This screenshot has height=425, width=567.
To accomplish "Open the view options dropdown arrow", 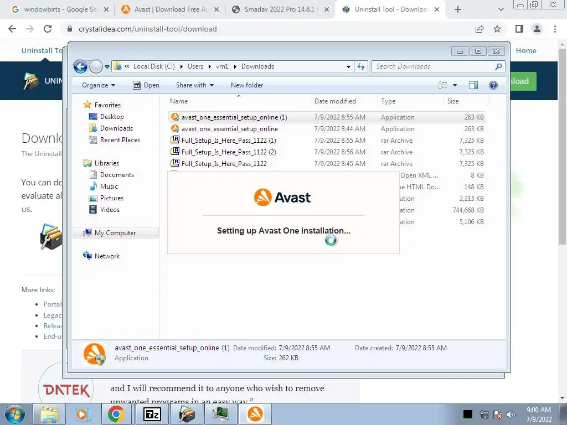I will (455, 85).
